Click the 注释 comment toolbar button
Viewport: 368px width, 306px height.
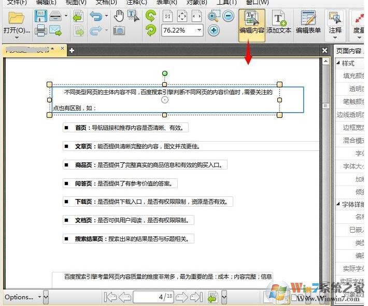335,24
